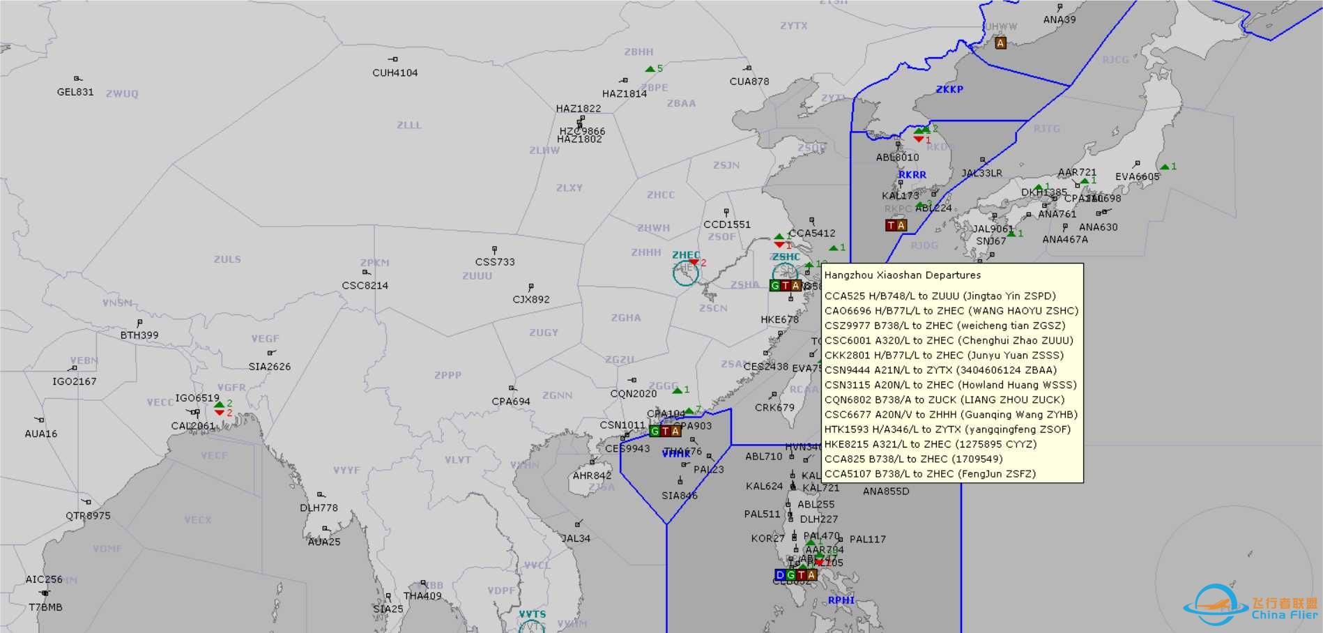Click the red T badge near Manila

[801, 574]
